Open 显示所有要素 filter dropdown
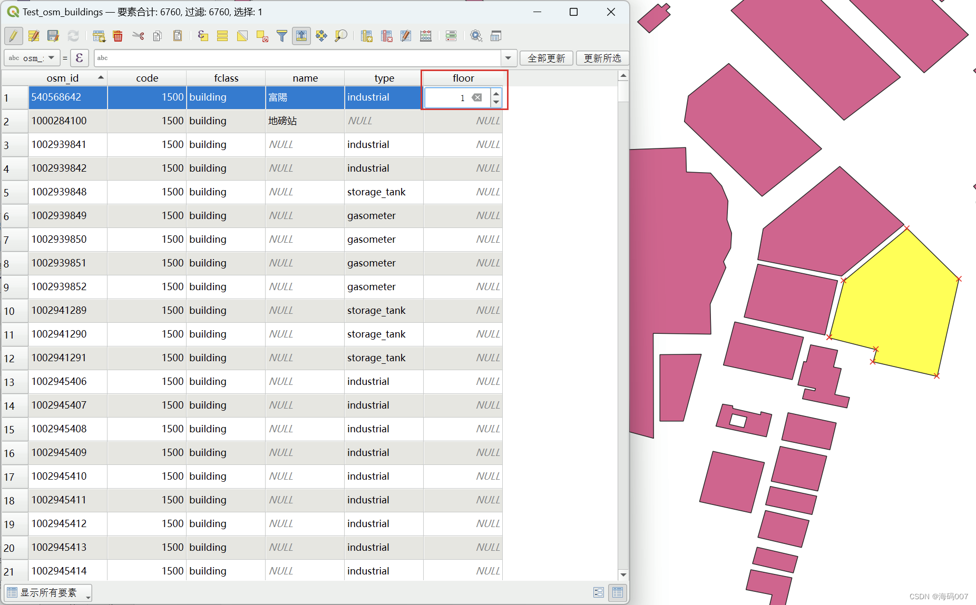This screenshot has height=605, width=976. [x=48, y=593]
